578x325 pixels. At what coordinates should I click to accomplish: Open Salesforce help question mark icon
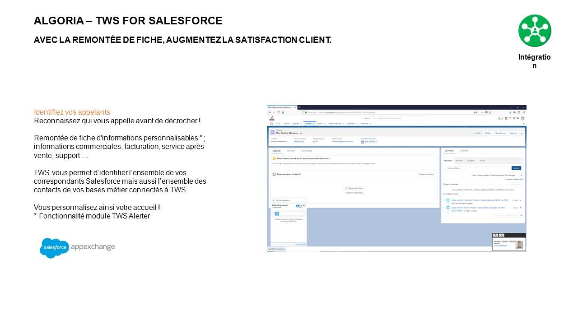tap(510, 118)
